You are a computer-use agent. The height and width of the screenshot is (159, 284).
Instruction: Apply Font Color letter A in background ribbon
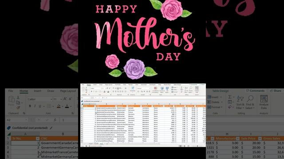[67, 106]
